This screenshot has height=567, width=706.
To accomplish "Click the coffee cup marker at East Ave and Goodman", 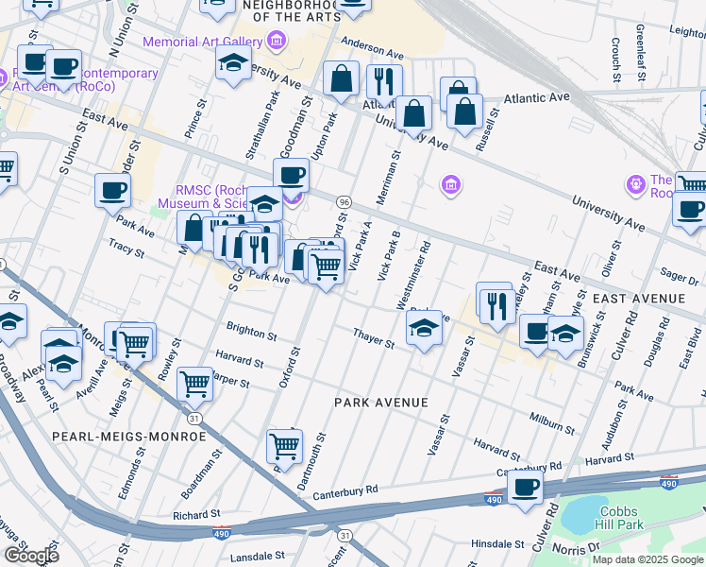I will [291, 178].
